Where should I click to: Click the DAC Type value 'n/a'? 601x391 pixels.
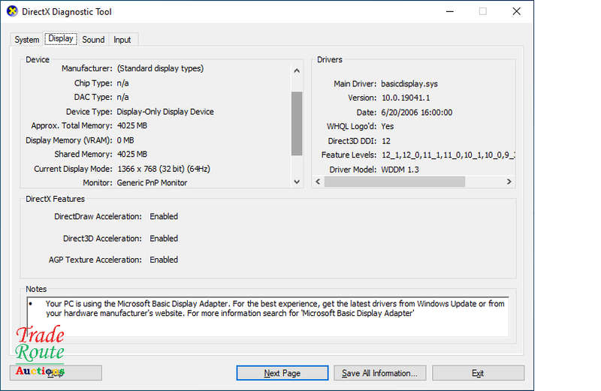click(122, 98)
